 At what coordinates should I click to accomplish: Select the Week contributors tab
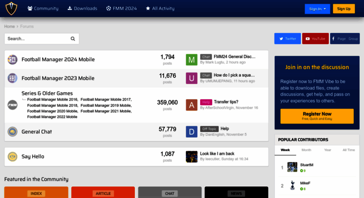pyautogui.click(x=285, y=150)
